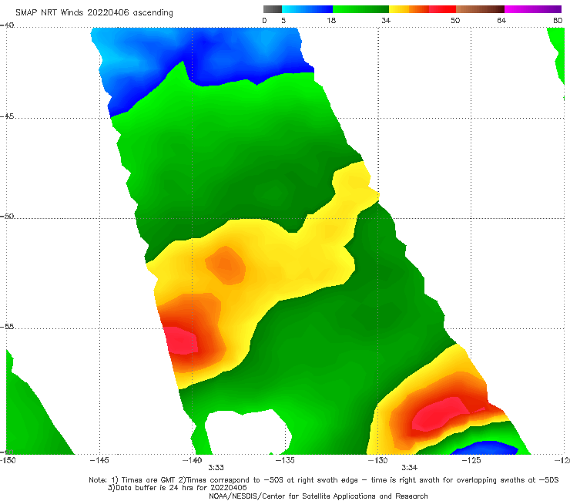Click the small blue patch at swath bottom right
The image size is (570, 501).
(x=485, y=448)
